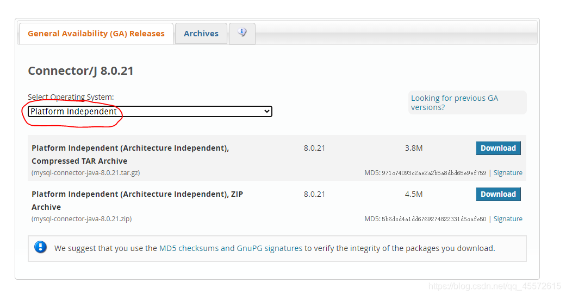
Task: Select MD5 hash of tar.gz archive
Action: (434, 173)
